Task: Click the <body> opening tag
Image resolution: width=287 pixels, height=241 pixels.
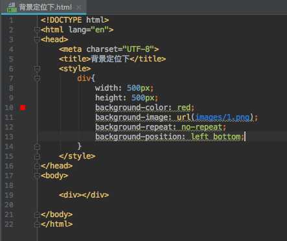Action: (x=54, y=176)
